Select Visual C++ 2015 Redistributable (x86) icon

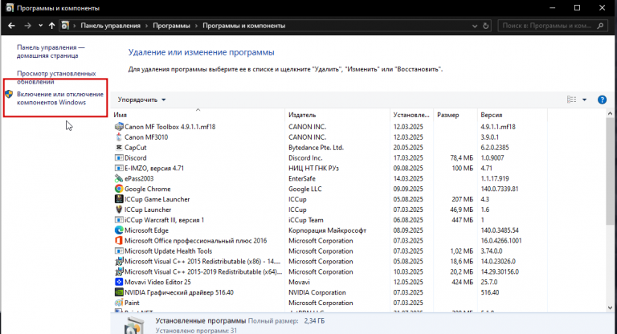click(119, 261)
